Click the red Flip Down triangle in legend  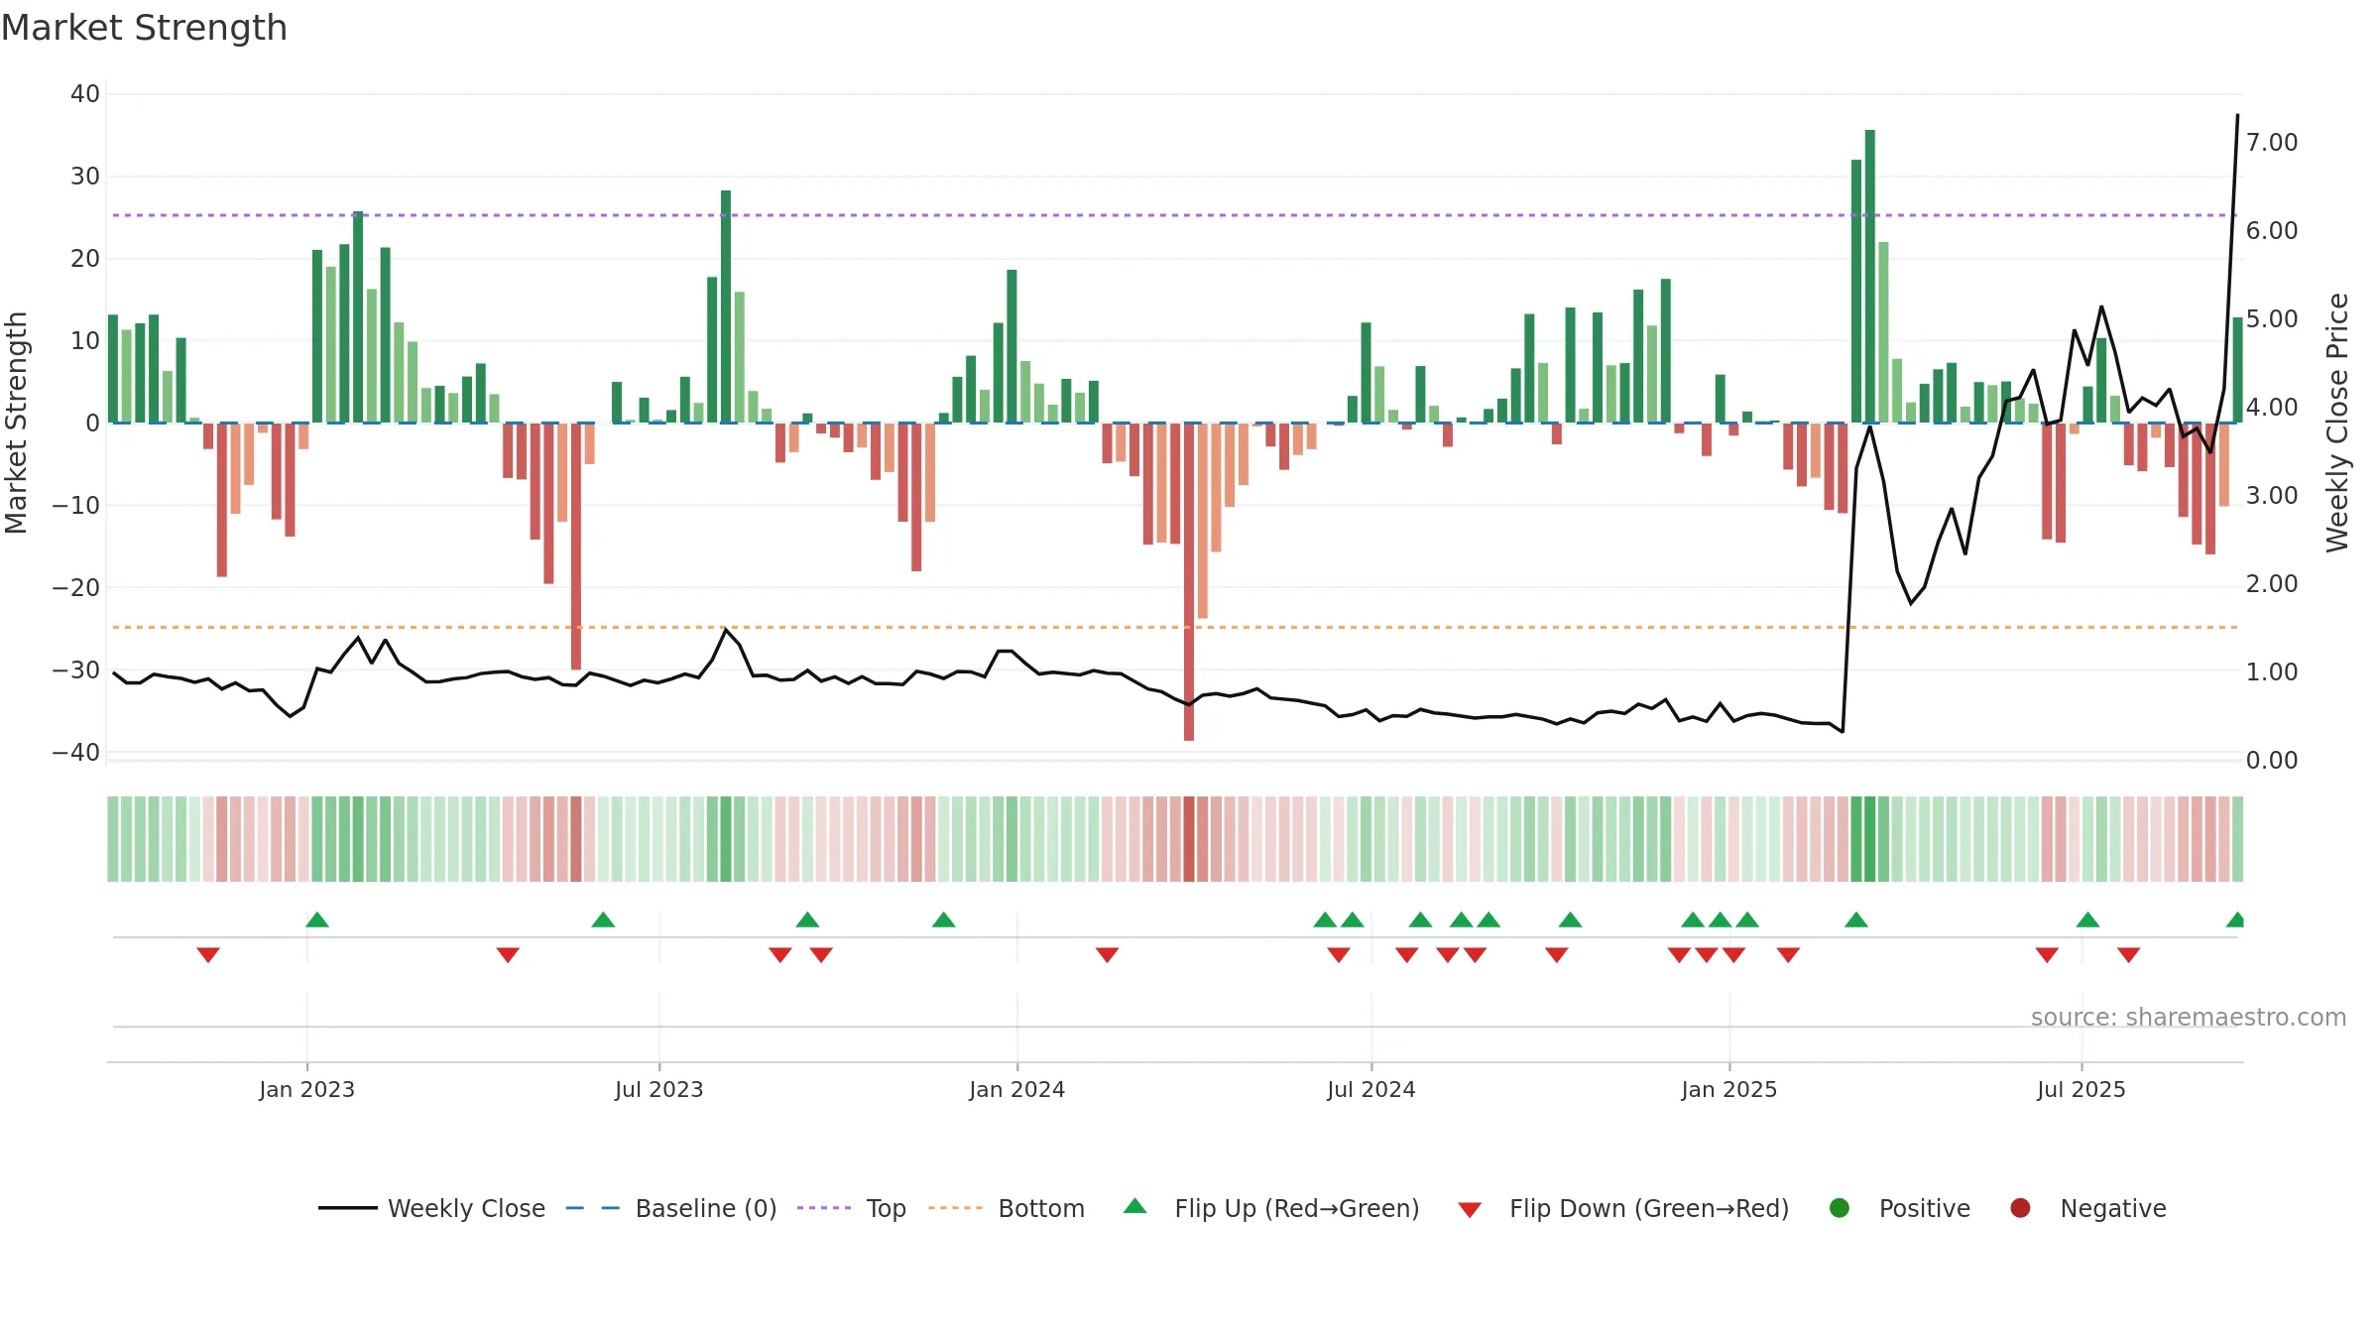click(x=1470, y=1210)
